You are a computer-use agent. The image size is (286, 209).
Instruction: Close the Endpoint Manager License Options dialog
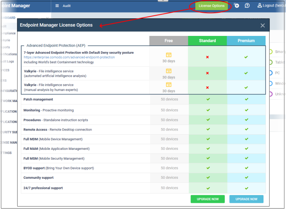click(x=263, y=25)
